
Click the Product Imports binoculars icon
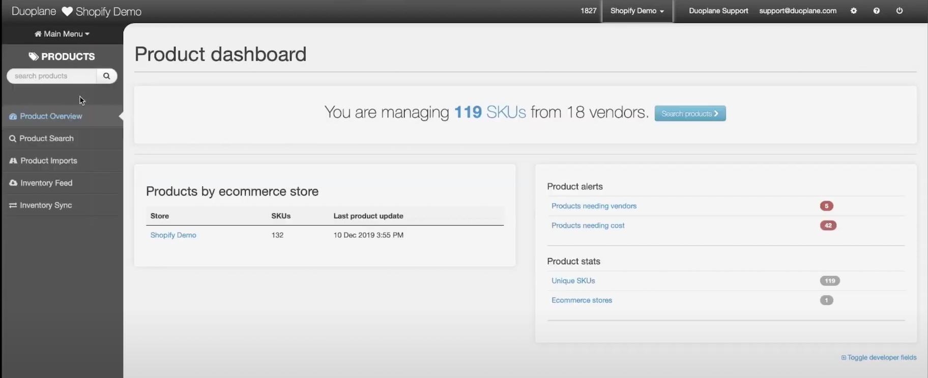click(13, 161)
